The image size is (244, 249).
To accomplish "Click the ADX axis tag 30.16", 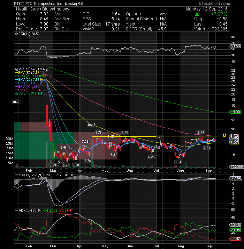I will pyautogui.click(x=235, y=225).
